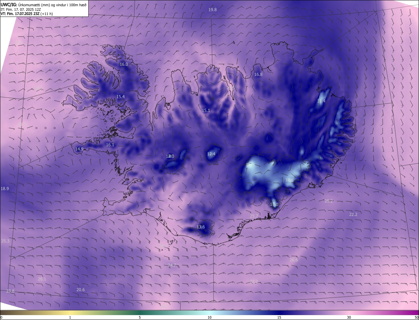
Task: Click the colorbar tick label 10
Action: 209,317
